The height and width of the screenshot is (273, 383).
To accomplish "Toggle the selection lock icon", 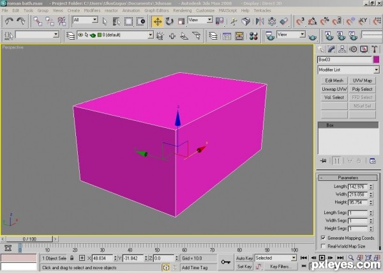I will click(71, 258).
